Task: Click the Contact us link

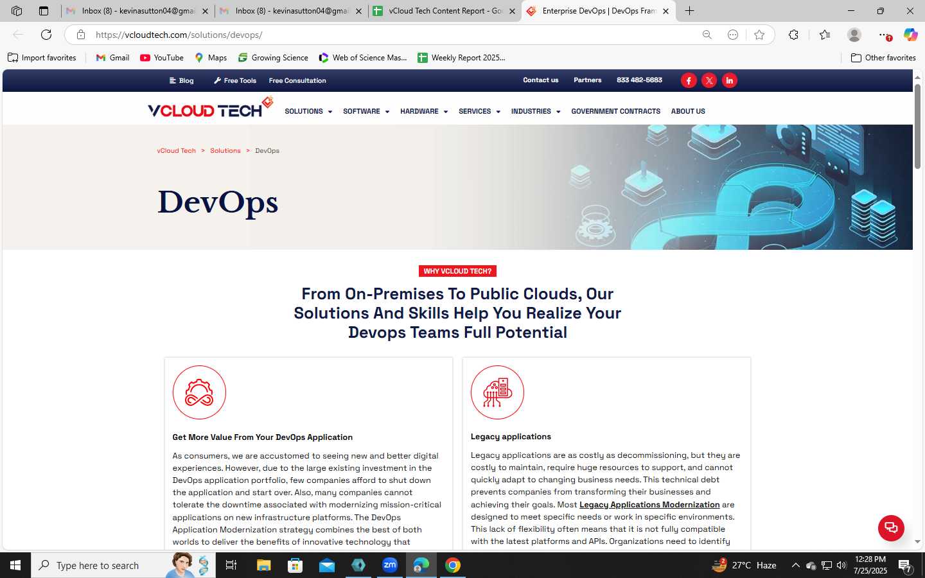Action: 541,80
